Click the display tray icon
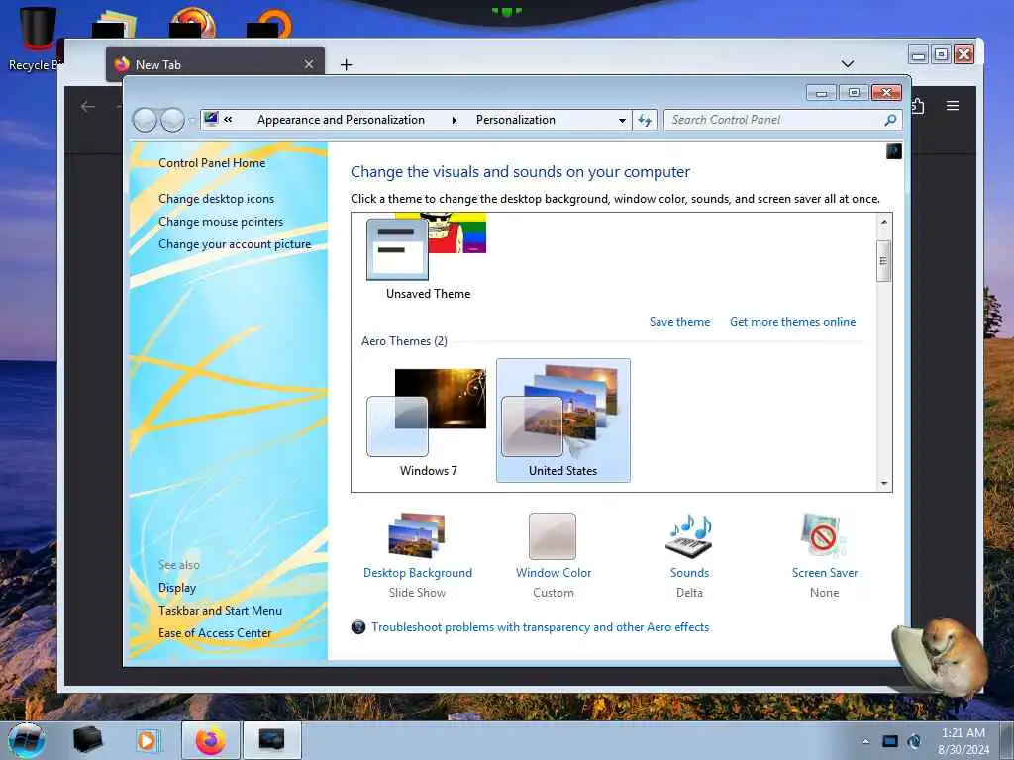 click(890, 741)
